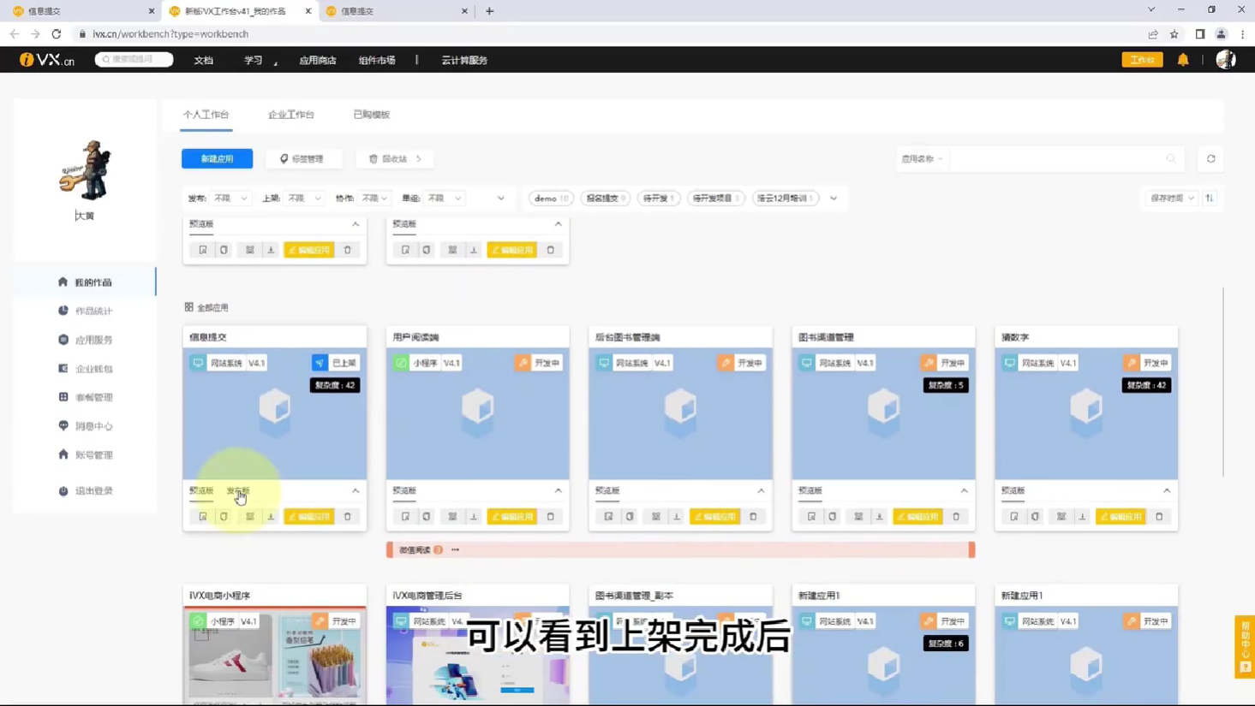Click copy icon on 信息提交 card

pos(224,517)
